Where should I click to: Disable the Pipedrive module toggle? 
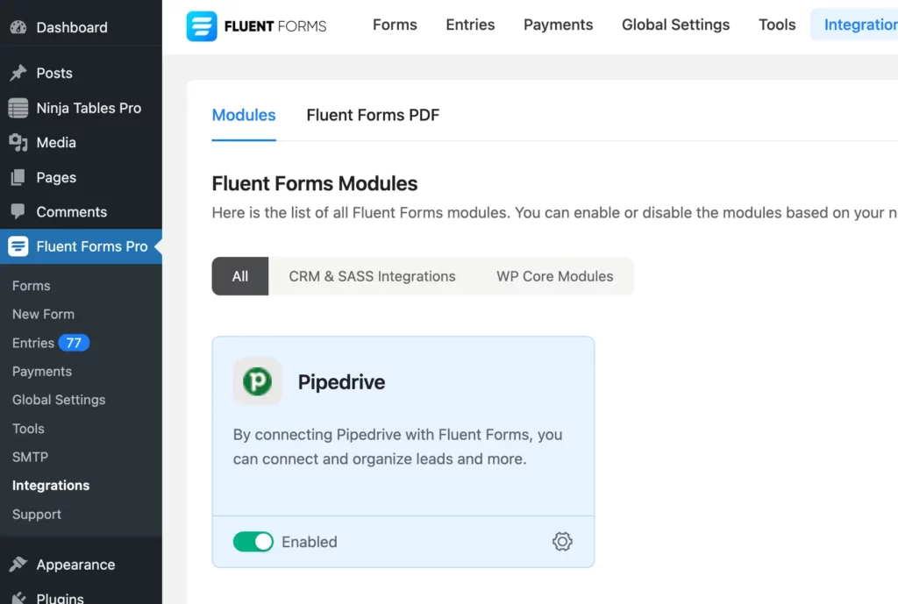(253, 542)
